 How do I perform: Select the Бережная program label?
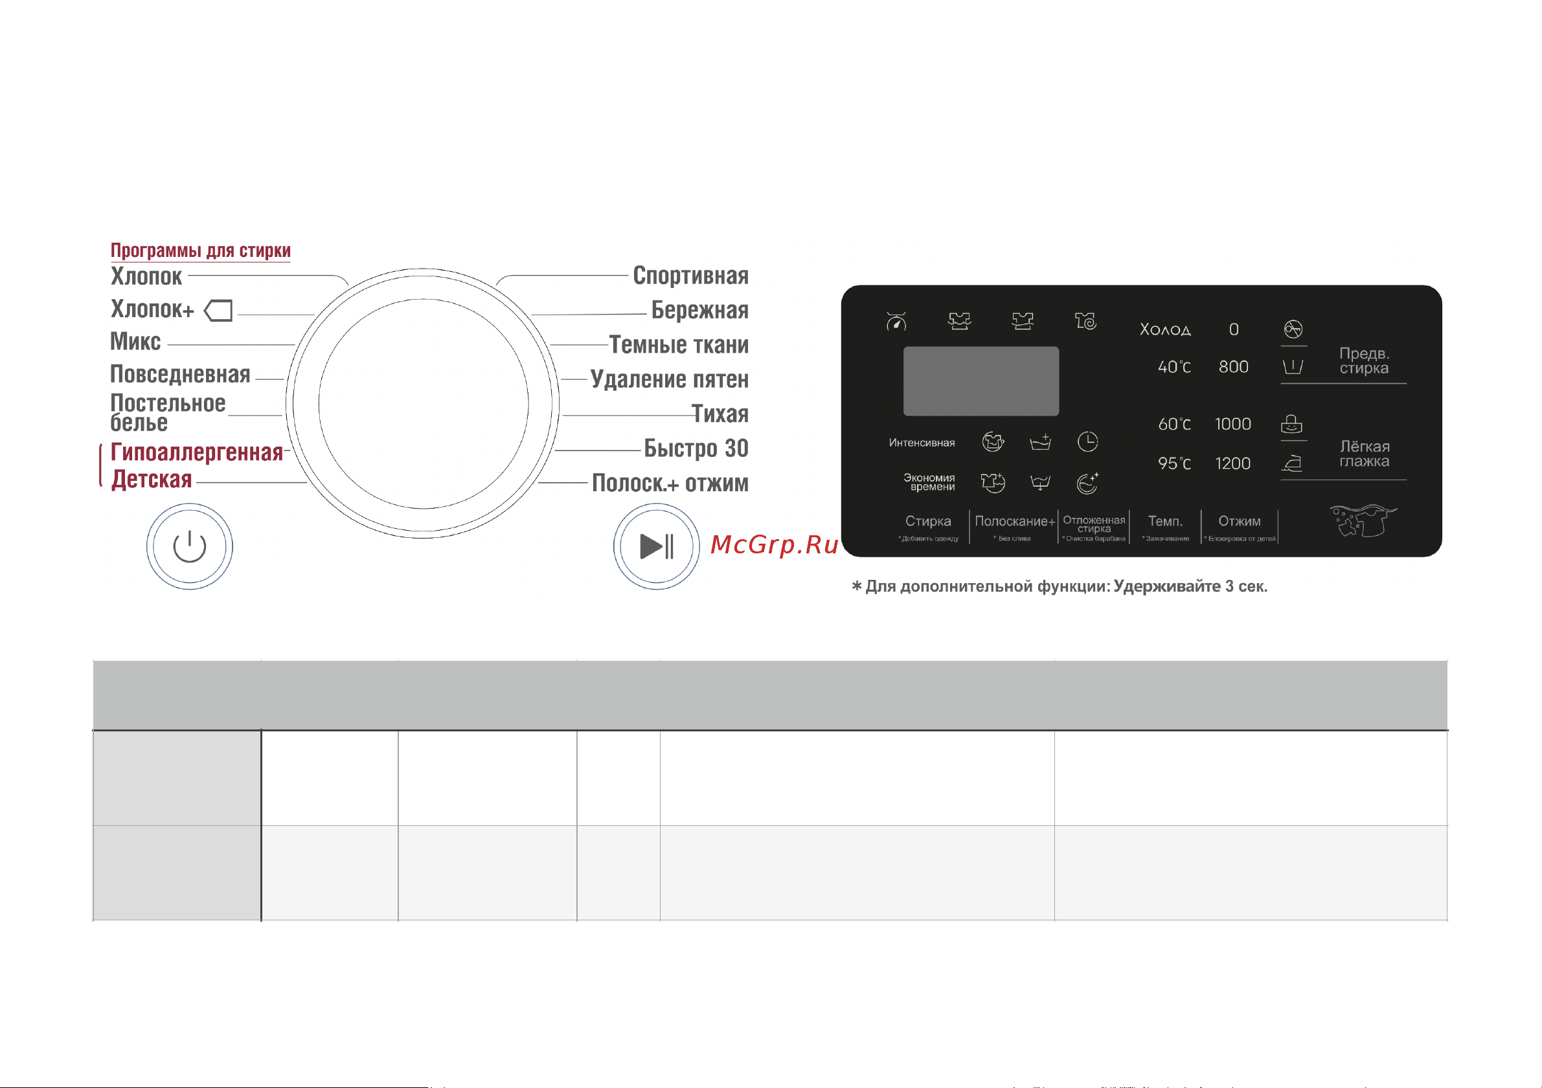coord(700,310)
